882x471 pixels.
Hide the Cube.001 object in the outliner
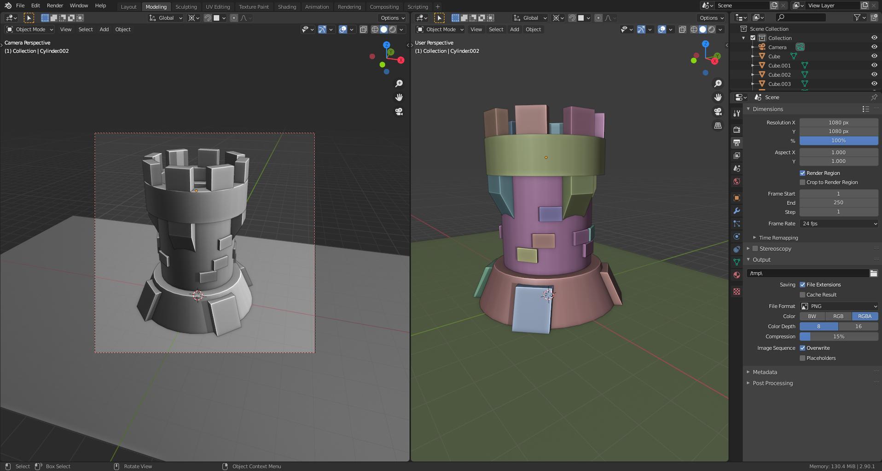pyautogui.click(x=874, y=65)
